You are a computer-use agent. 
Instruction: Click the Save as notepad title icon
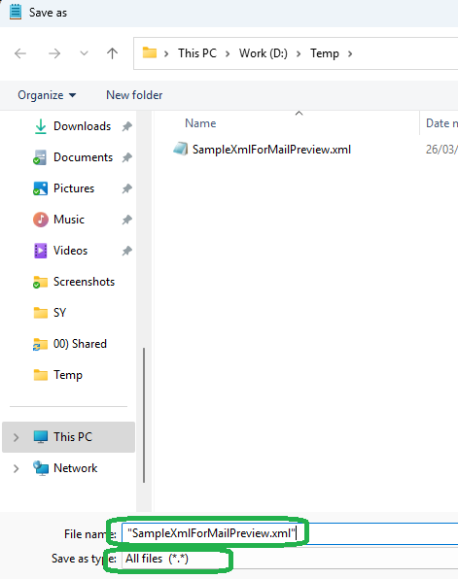click(x=16, y=13)
